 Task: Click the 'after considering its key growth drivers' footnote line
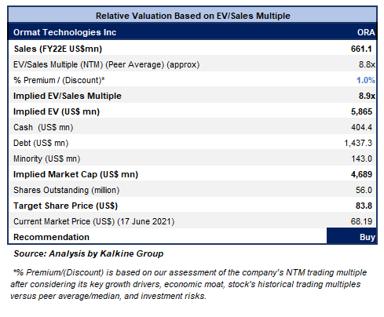point(185,284)
